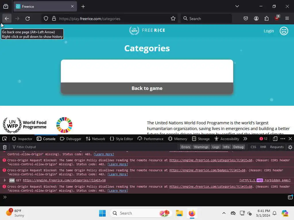Screen dimensions: 294x220
Task: Switch to the Style Editor tab
Action: (121, 139)
